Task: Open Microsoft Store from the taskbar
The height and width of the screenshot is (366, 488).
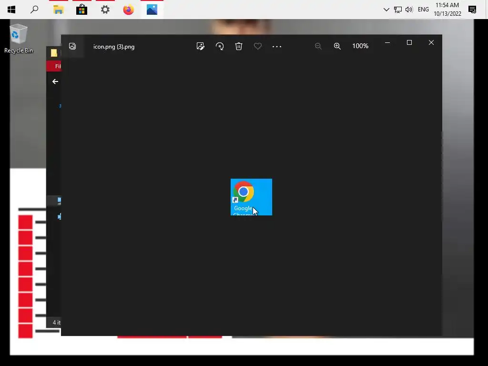Action: 81,10
